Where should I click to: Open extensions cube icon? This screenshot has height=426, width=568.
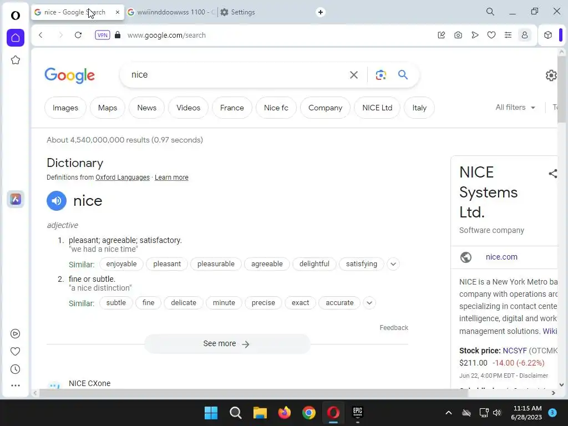tap(547, 35)
